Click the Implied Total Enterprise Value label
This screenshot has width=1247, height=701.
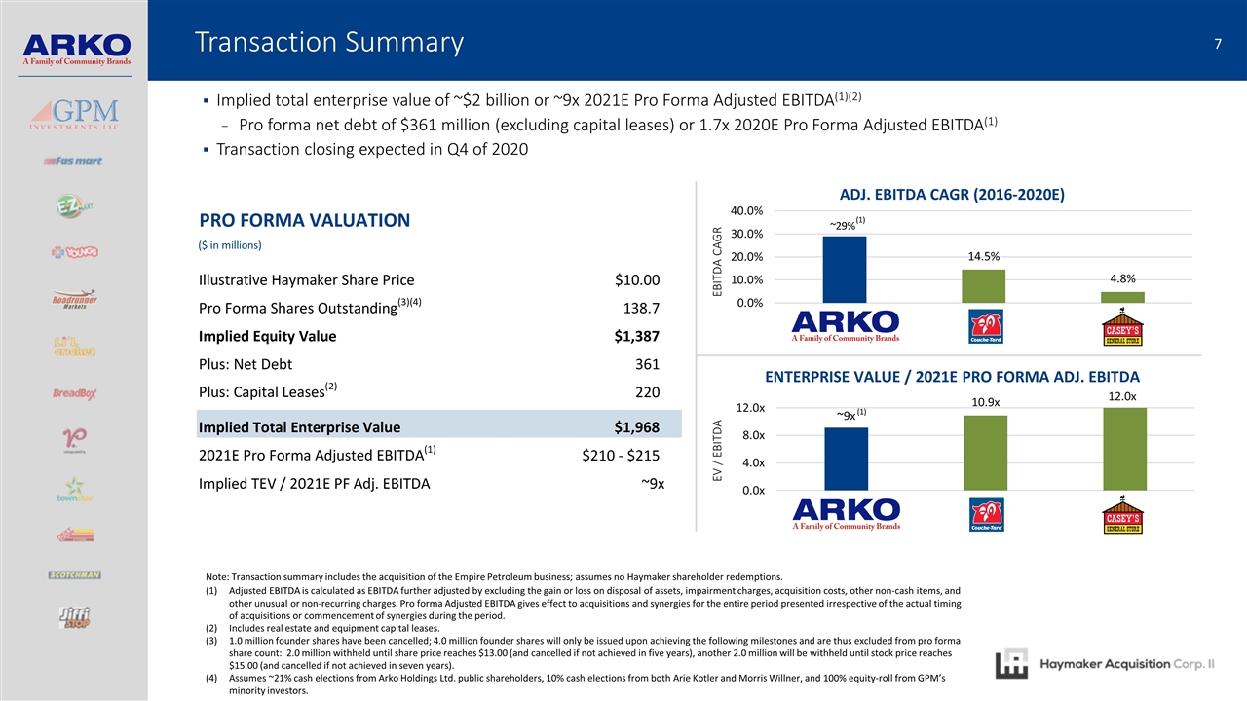coord(299,427)
